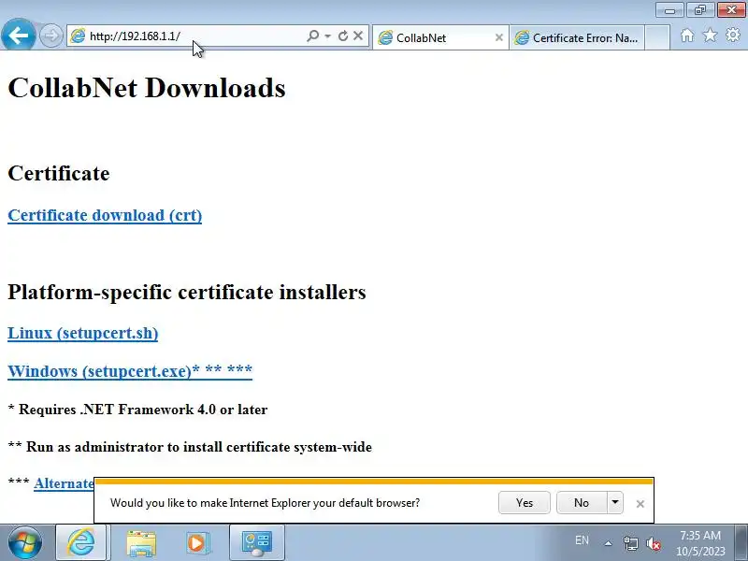Choose Yes for default browser prompt
The width and height of the screenshot is (748, 561).
pyautogui.click(x=525, y=503)
